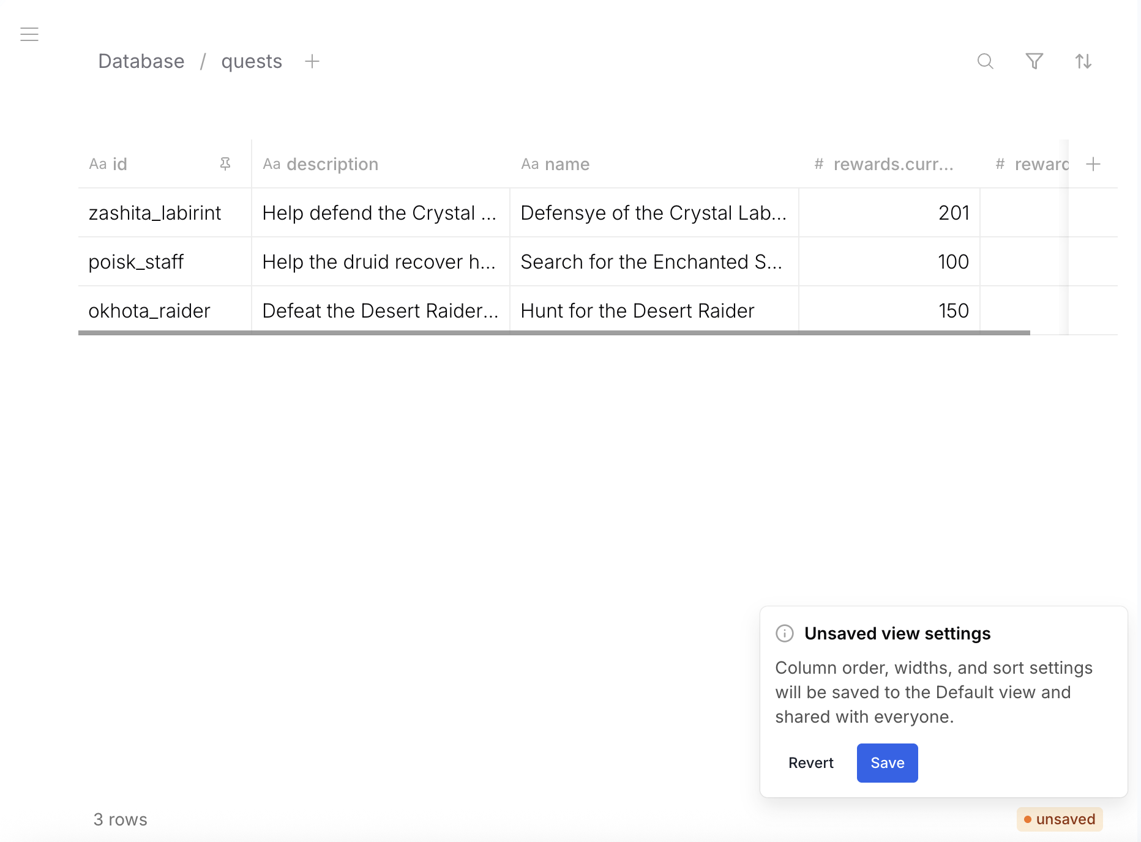
Task: Select the okhota_raider reward value 150
Action: (x=953, y=310)
